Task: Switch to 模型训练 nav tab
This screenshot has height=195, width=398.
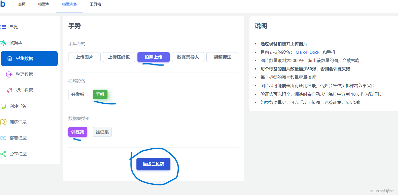Action: point(70,4)
